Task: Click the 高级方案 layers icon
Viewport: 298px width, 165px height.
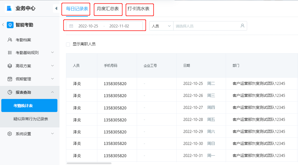Action: click(x=10, y=66)
